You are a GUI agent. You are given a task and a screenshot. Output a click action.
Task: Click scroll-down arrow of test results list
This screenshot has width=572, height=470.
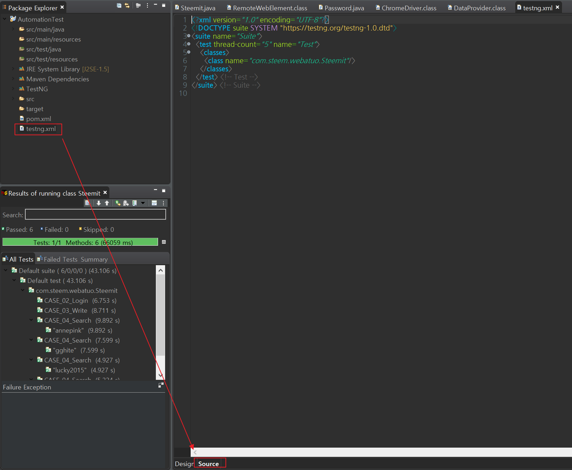click(160, 375)
